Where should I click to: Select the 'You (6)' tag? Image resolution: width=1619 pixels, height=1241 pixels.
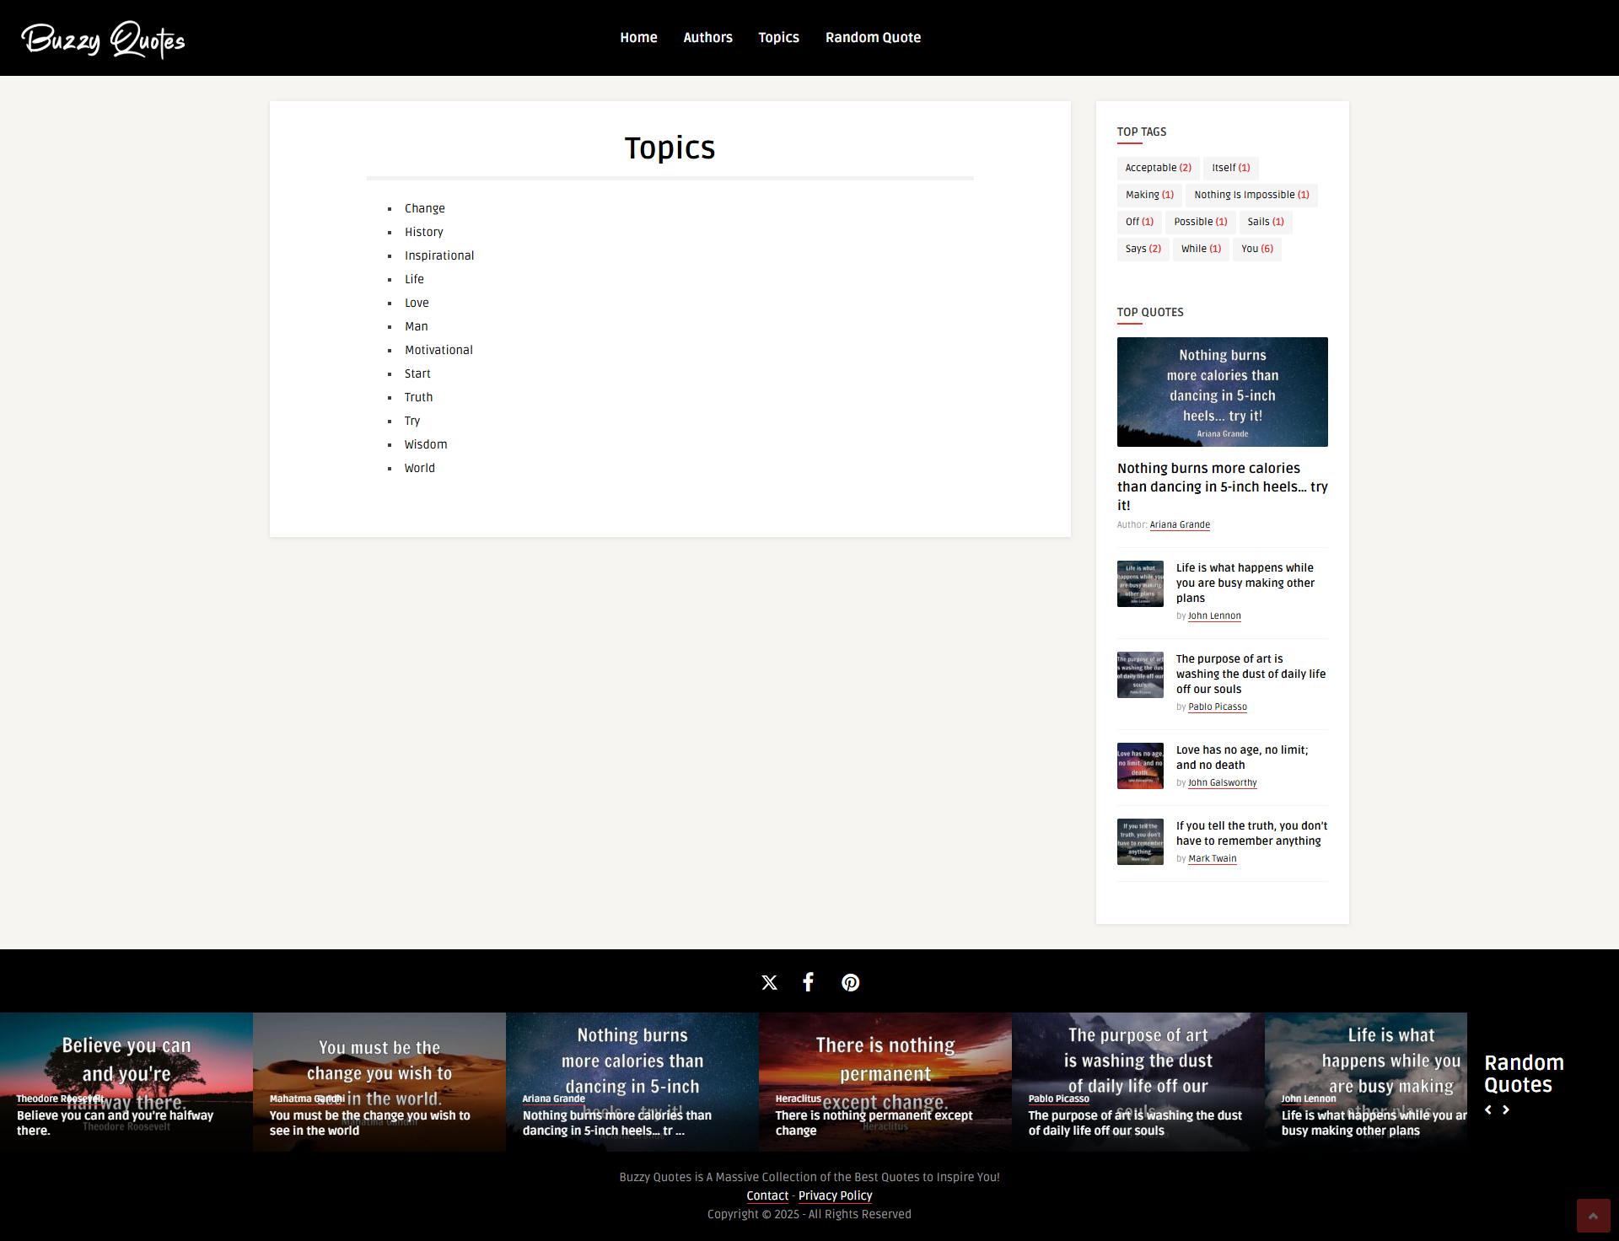(x=1256, y=249)
